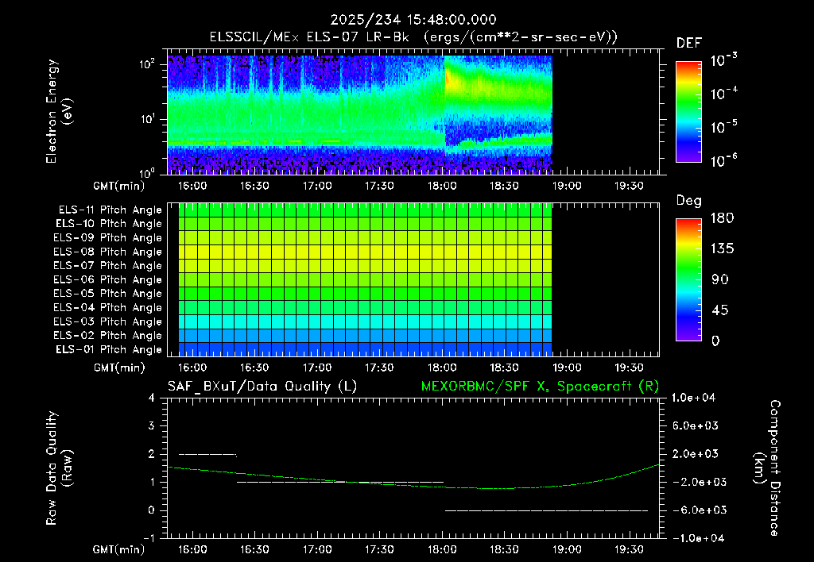This screenshot has height=562, width=814.
Task: Click the ELS-06 Pitch Angle row label
Action: click(x=107, y=280)
